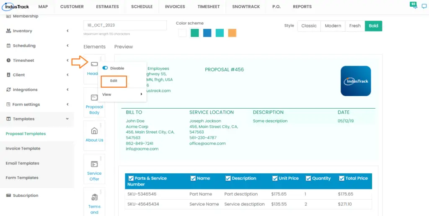
Task: Open the TIMESHEET top navigation item
Action: 209,7
